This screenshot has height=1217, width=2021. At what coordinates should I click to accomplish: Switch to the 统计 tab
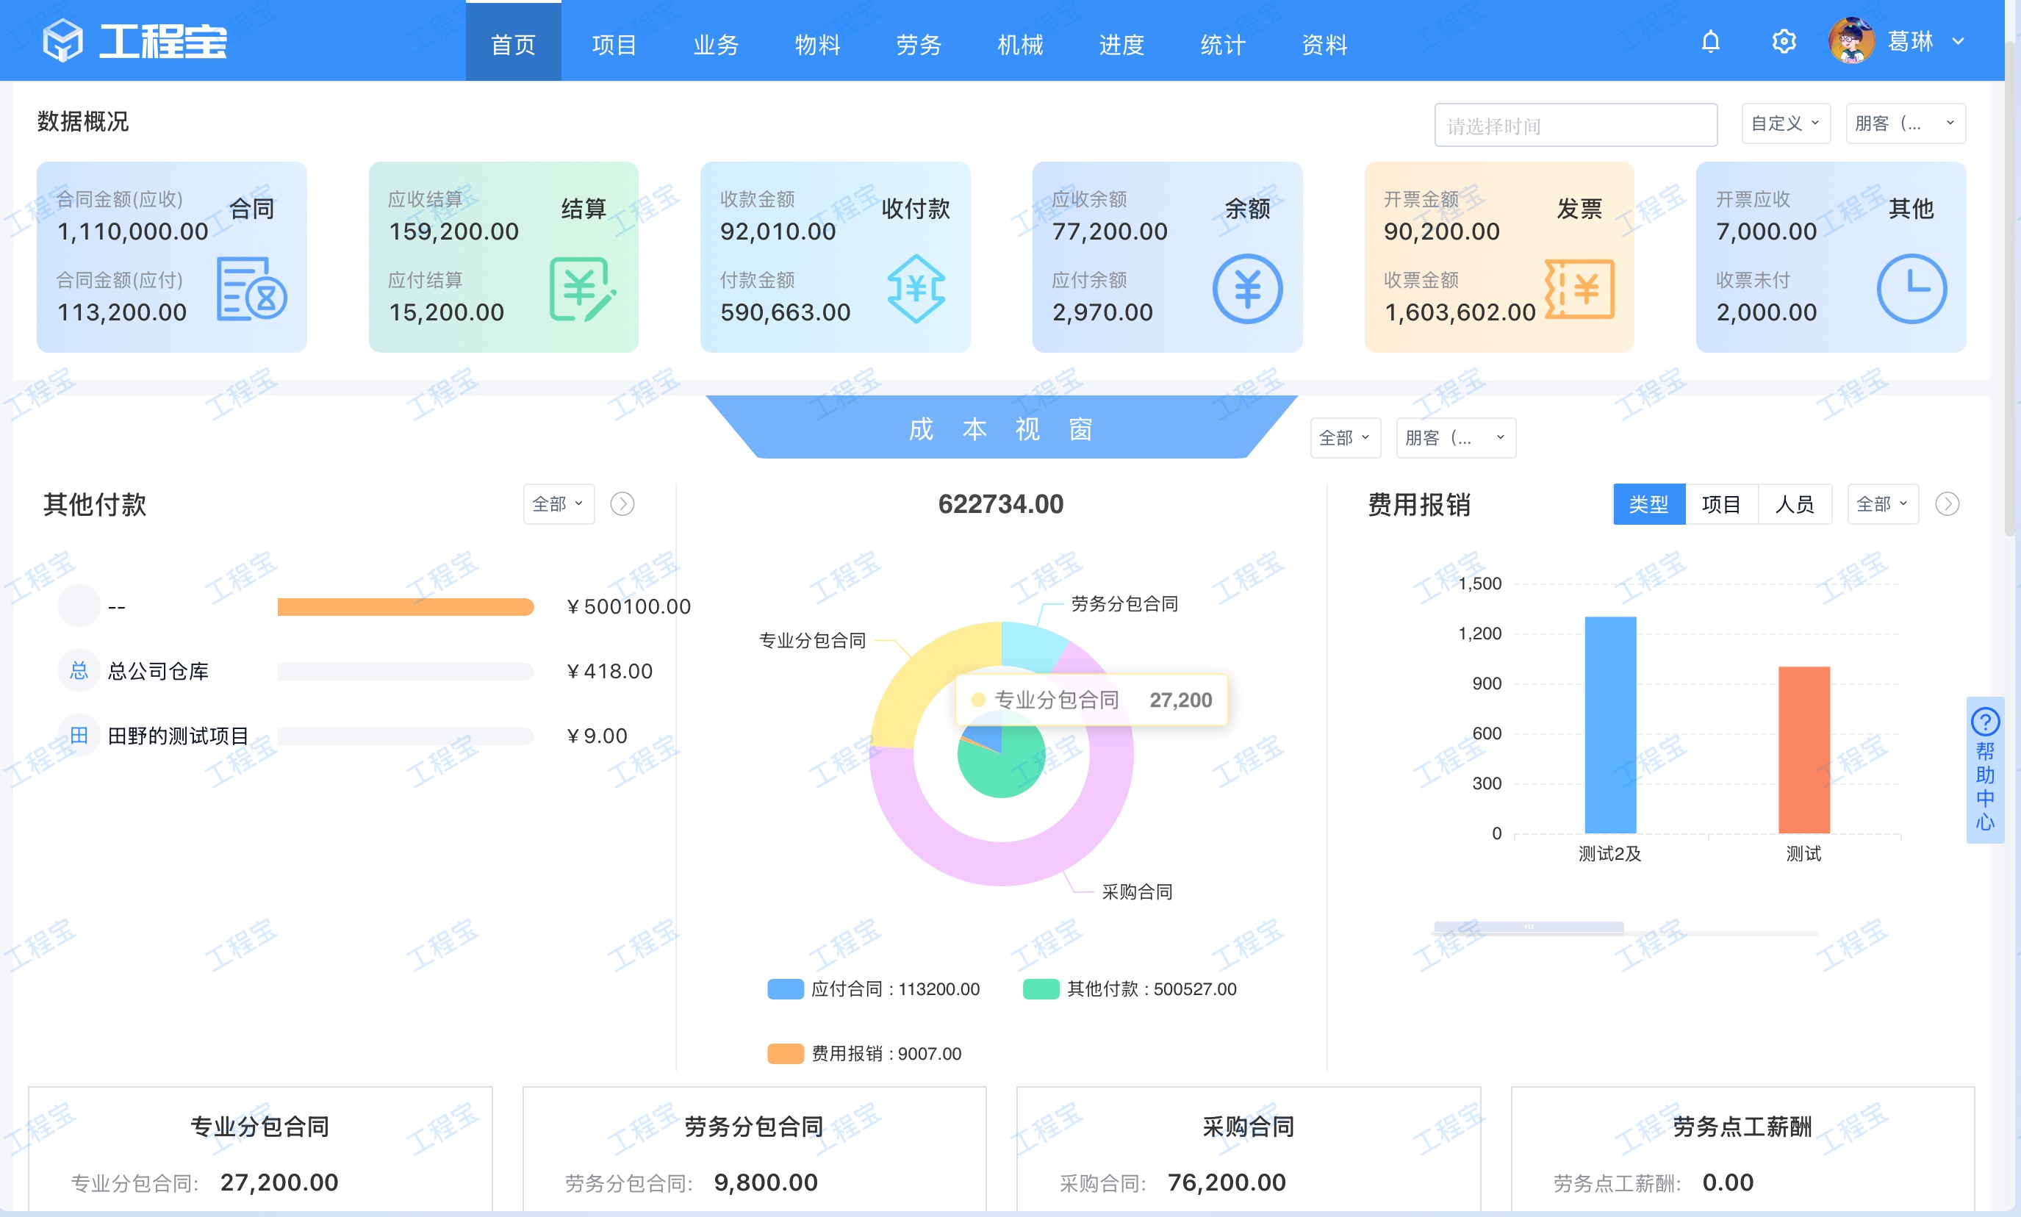point(1221,45)
